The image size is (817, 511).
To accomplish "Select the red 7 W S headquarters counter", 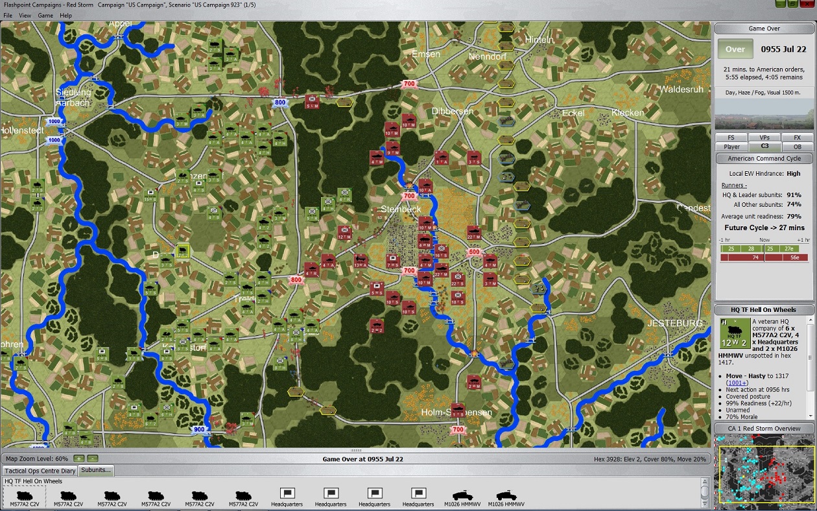I will pos(393,261).
